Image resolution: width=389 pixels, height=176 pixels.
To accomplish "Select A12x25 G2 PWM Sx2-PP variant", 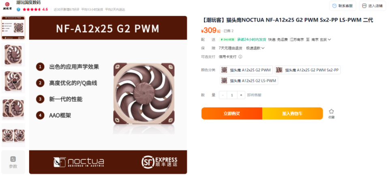I will coord(308,70).
